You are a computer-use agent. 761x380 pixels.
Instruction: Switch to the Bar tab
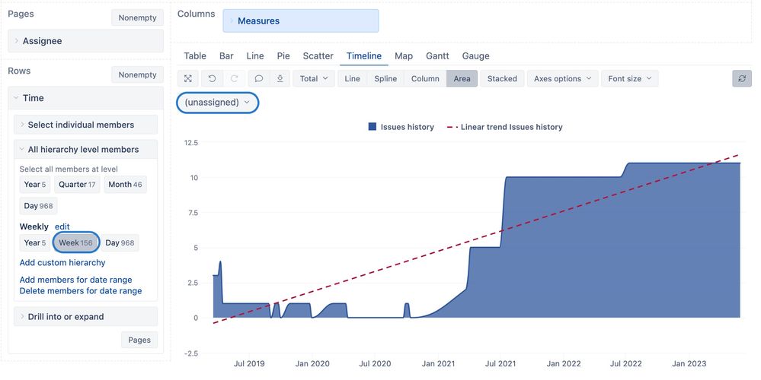pos(226,56)
